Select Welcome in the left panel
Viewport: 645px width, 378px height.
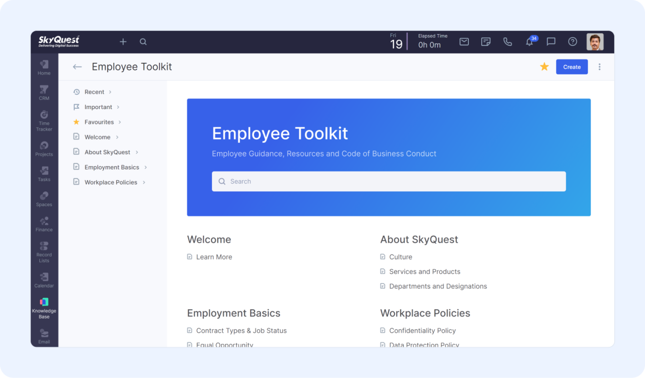pos(97,137)
